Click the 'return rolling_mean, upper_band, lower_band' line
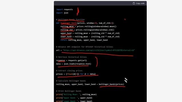 pyautogui.click(x=84, y=40)
